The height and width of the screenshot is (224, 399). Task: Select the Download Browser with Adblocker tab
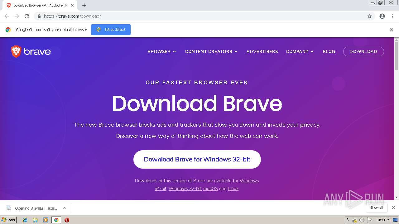pos(40,5)
